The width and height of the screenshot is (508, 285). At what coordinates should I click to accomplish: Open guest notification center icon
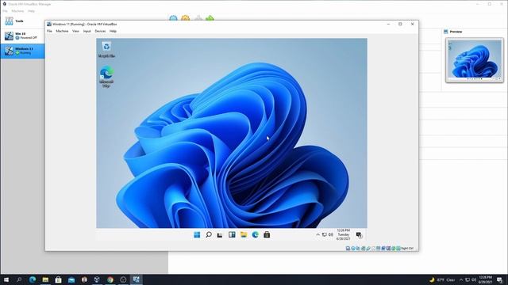tap(359, 235)
